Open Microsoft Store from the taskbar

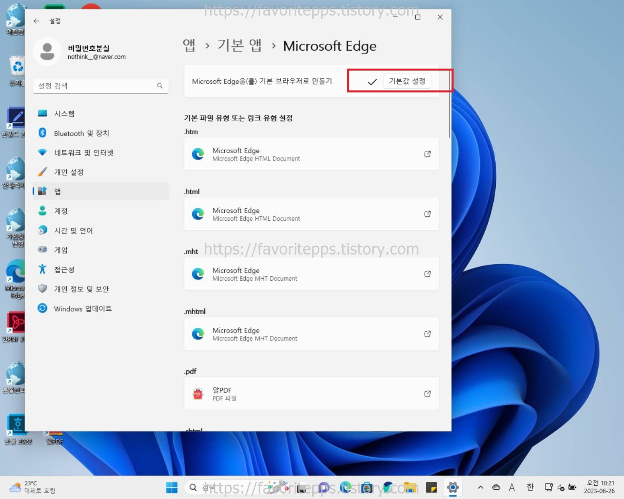tap(367, 487)
